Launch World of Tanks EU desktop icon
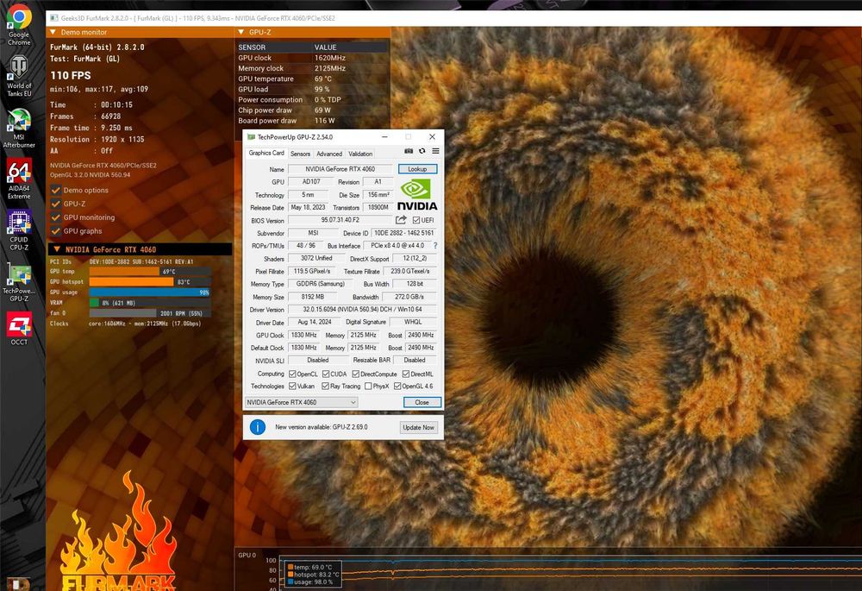Image resolution: width=862 pixels, height=591 pixels. pos(19,76)
